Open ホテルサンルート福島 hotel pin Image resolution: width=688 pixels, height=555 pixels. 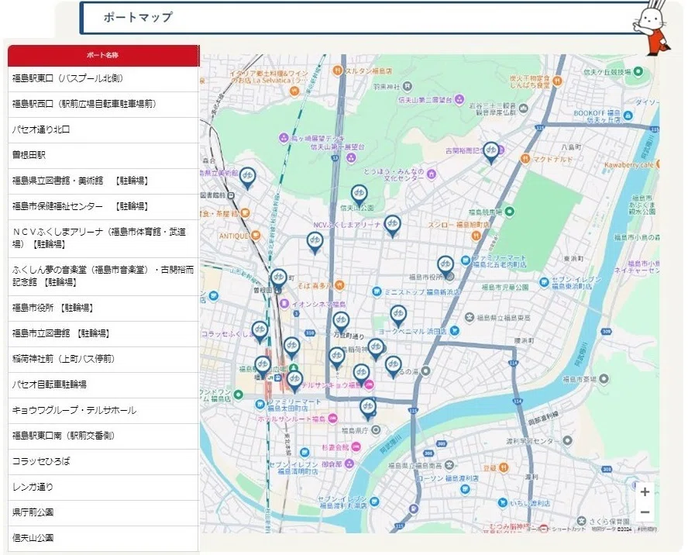pyautogui.click(x=333, y=418)
